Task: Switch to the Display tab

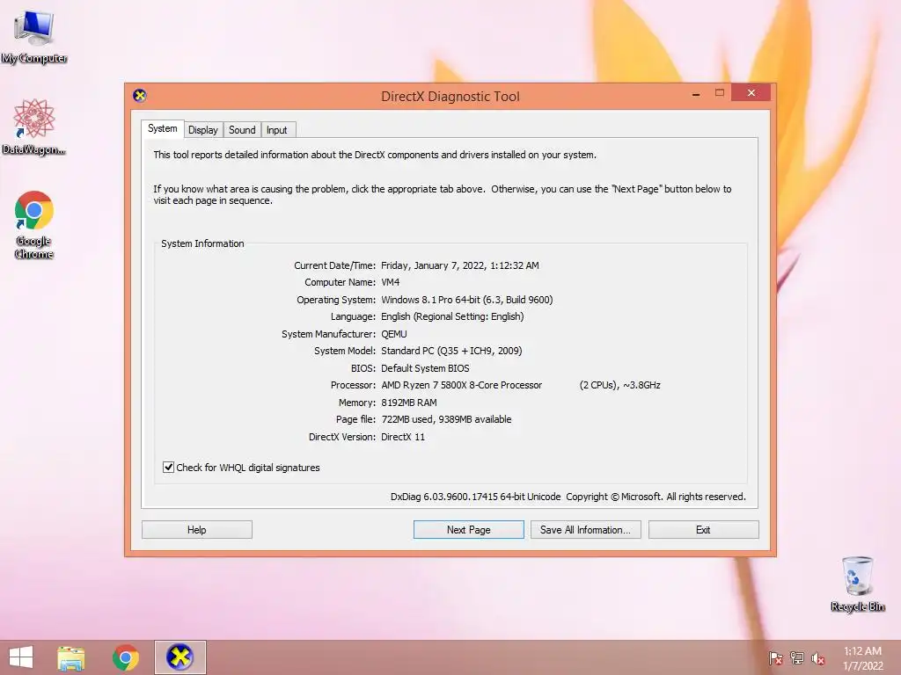Action: pyautogui.click(x=203, y=130)
